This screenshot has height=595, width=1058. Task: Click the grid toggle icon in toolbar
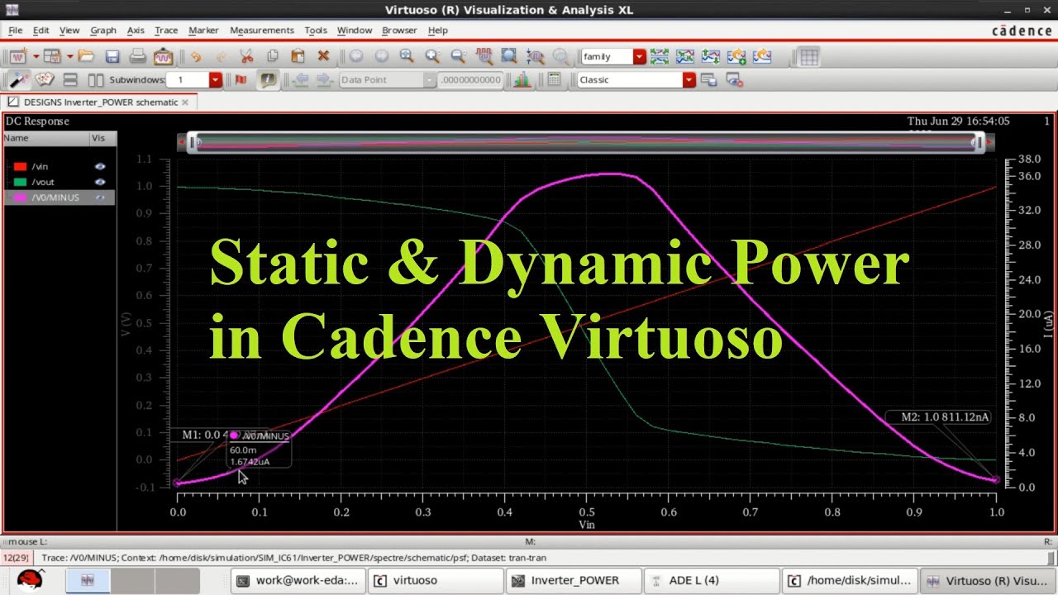point(809,56)
